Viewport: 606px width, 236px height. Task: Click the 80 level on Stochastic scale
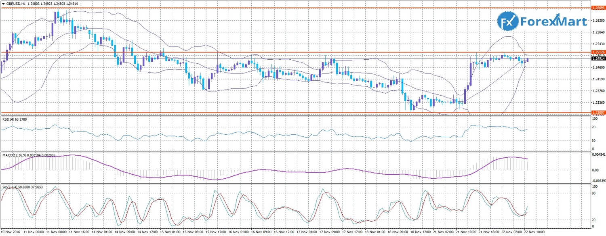click(x=594, y=193)
